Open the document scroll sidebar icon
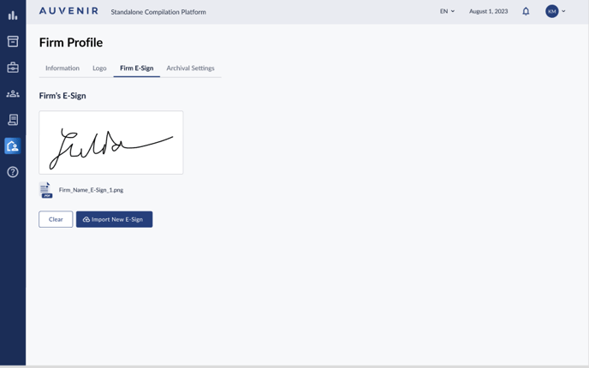The width and height of the screenshot is (589, 368). tap(13, 120)
